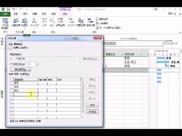Click the 单位 Units column header
182x136 pixels.
(x=52, y=80)
